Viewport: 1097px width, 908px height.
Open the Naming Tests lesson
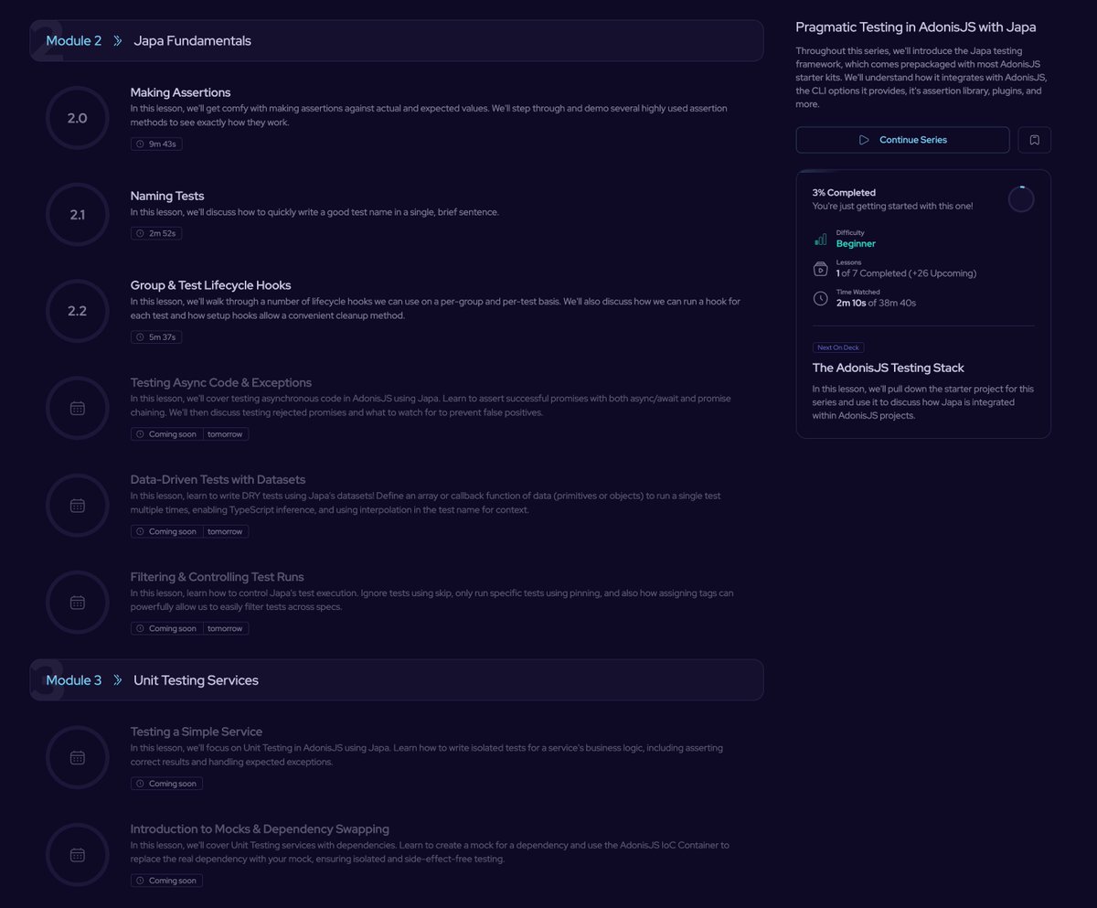coord(167,196)
